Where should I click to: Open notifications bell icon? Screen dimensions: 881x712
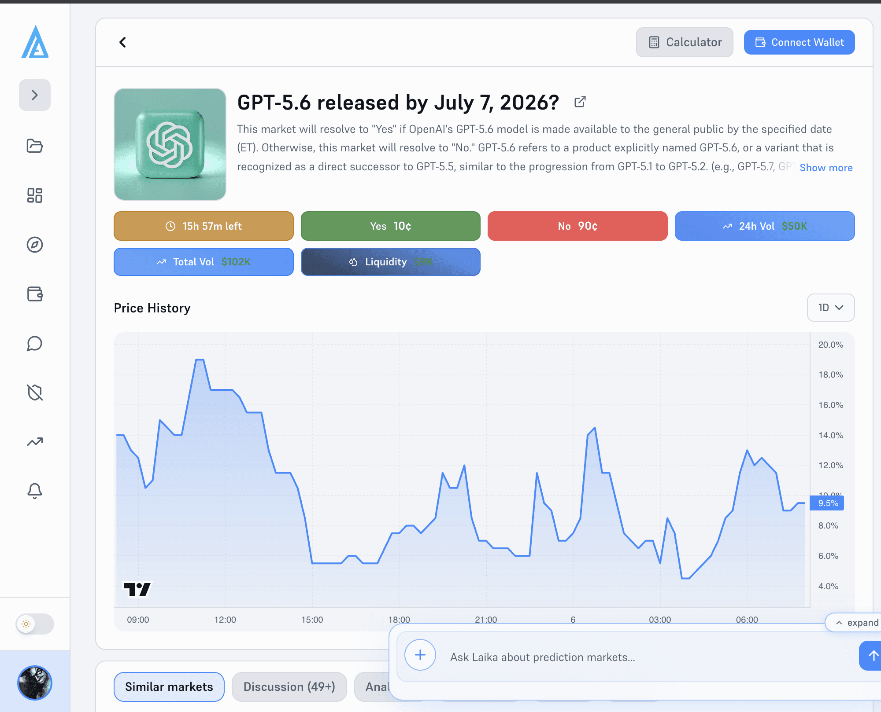click(x=35, y=491)
